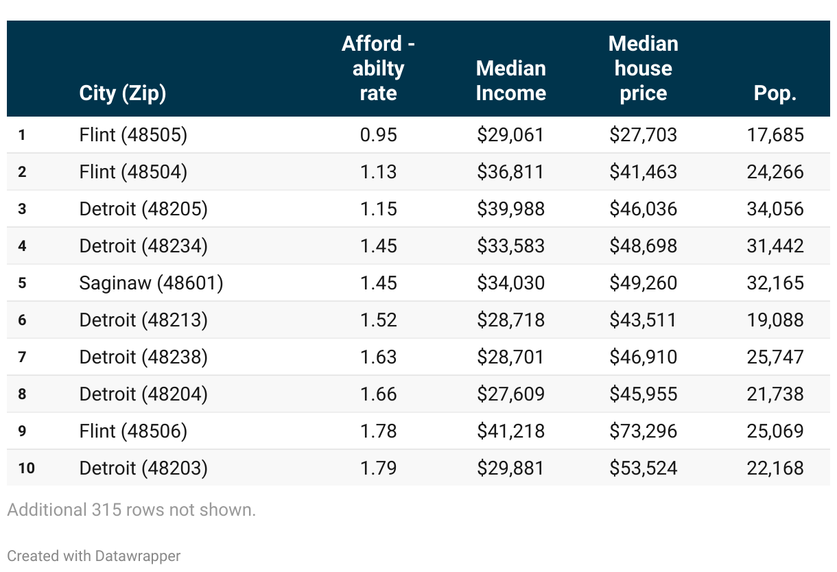Click the Additional 315 rows not shown text
The width and height of the screenshot is (837, 572).
click(x=131, y=510)
